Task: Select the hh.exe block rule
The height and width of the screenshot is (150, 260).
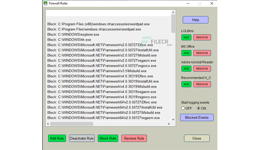Action: pyautogui.click(x=69, y=40)
